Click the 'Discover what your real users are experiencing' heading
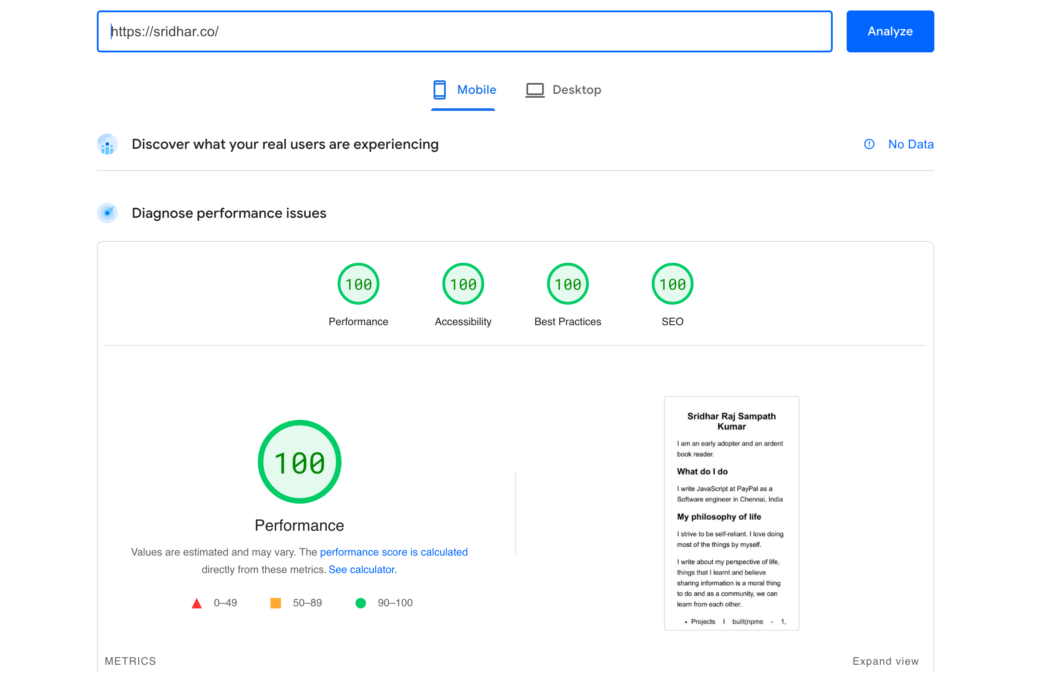 (x=285, y=144)
